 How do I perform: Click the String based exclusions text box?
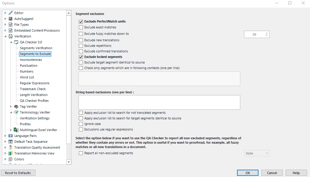(159, 102)
